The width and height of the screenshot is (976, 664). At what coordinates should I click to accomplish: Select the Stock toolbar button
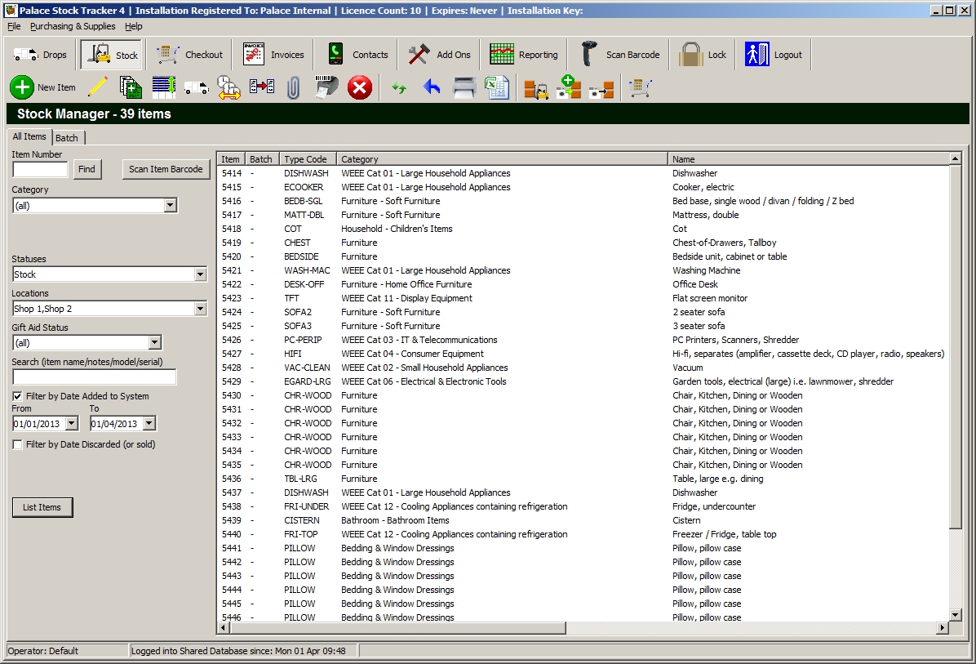(112, 55)
